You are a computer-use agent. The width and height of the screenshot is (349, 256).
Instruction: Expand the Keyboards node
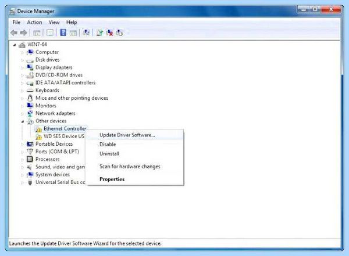tap(22, 91)
